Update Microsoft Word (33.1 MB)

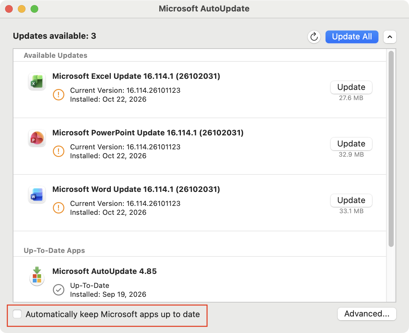(351, 200)
